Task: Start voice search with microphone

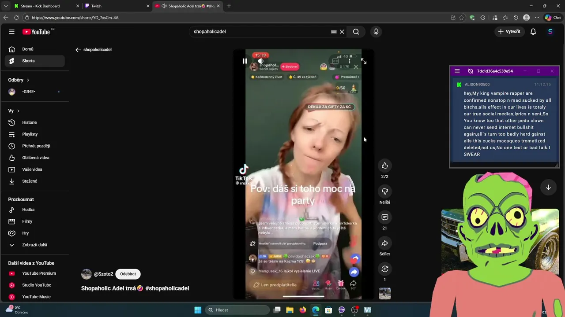Action: (x=376, y=32)
